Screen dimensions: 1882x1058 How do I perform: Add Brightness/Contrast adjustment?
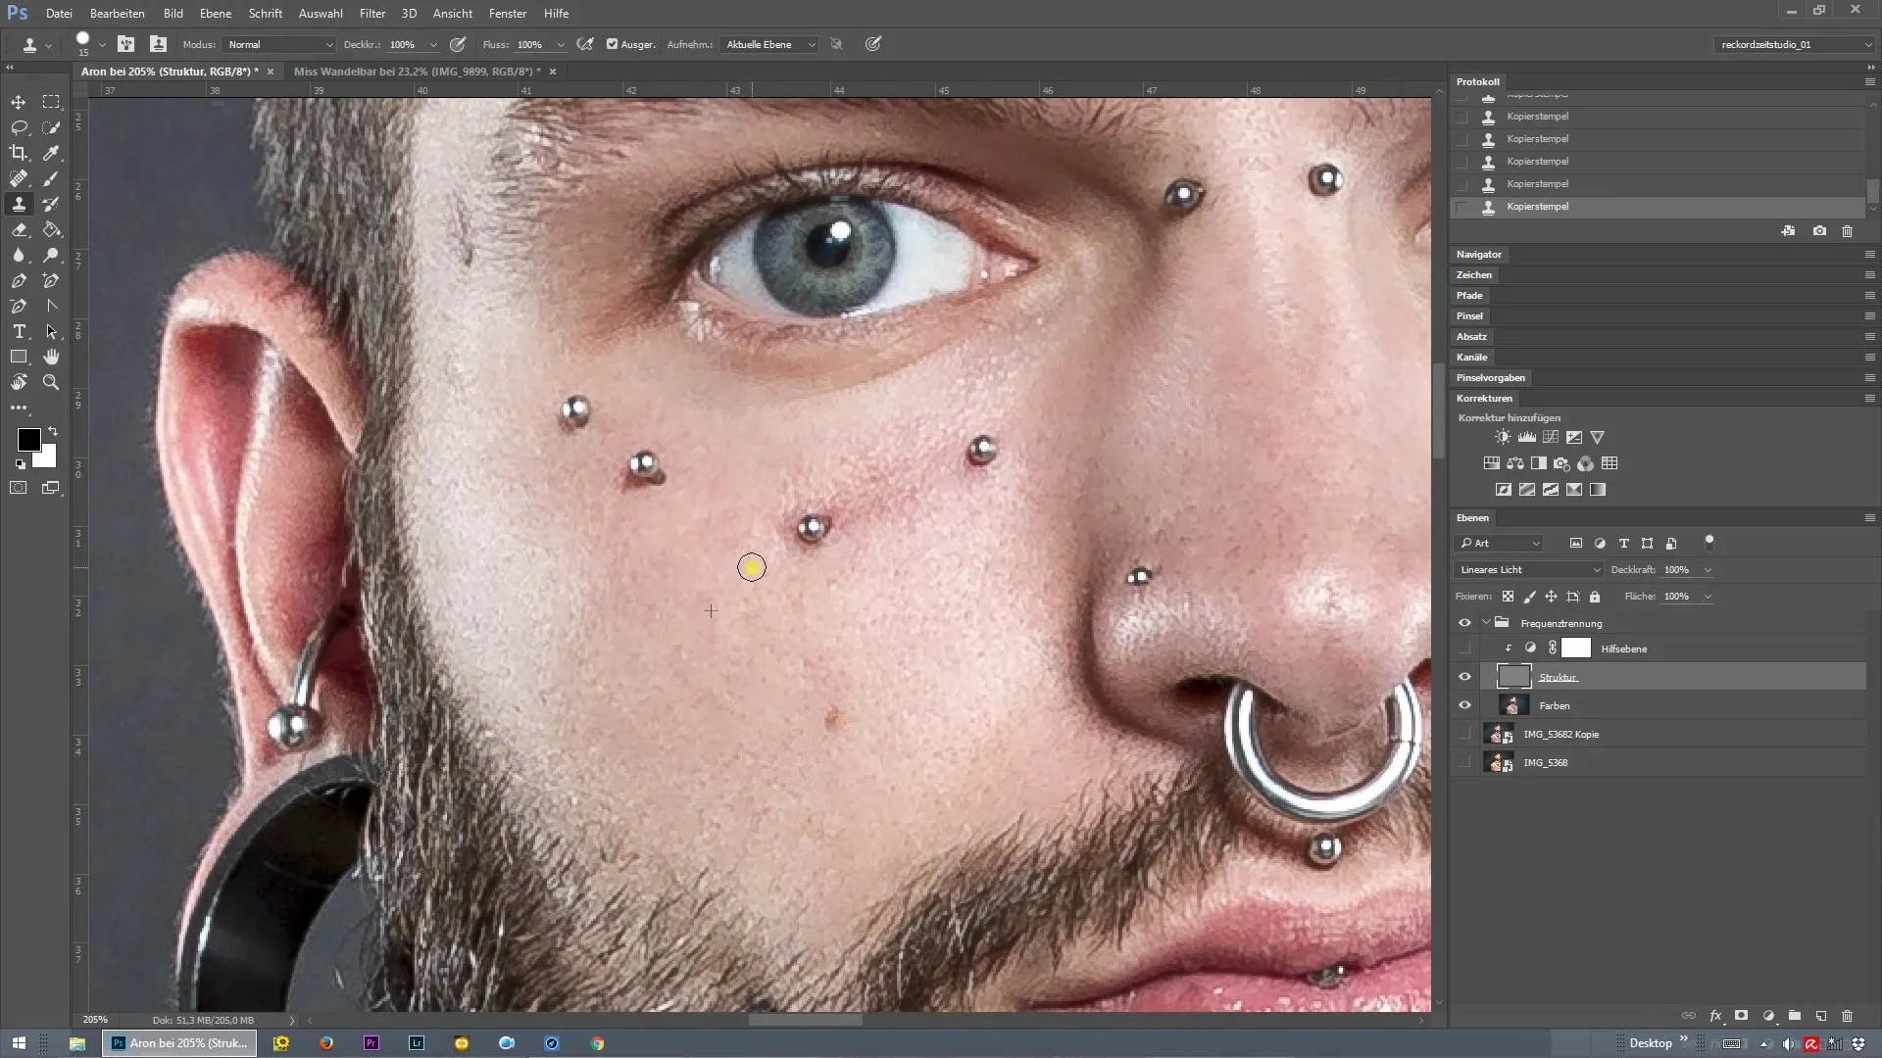point(1503,437)
